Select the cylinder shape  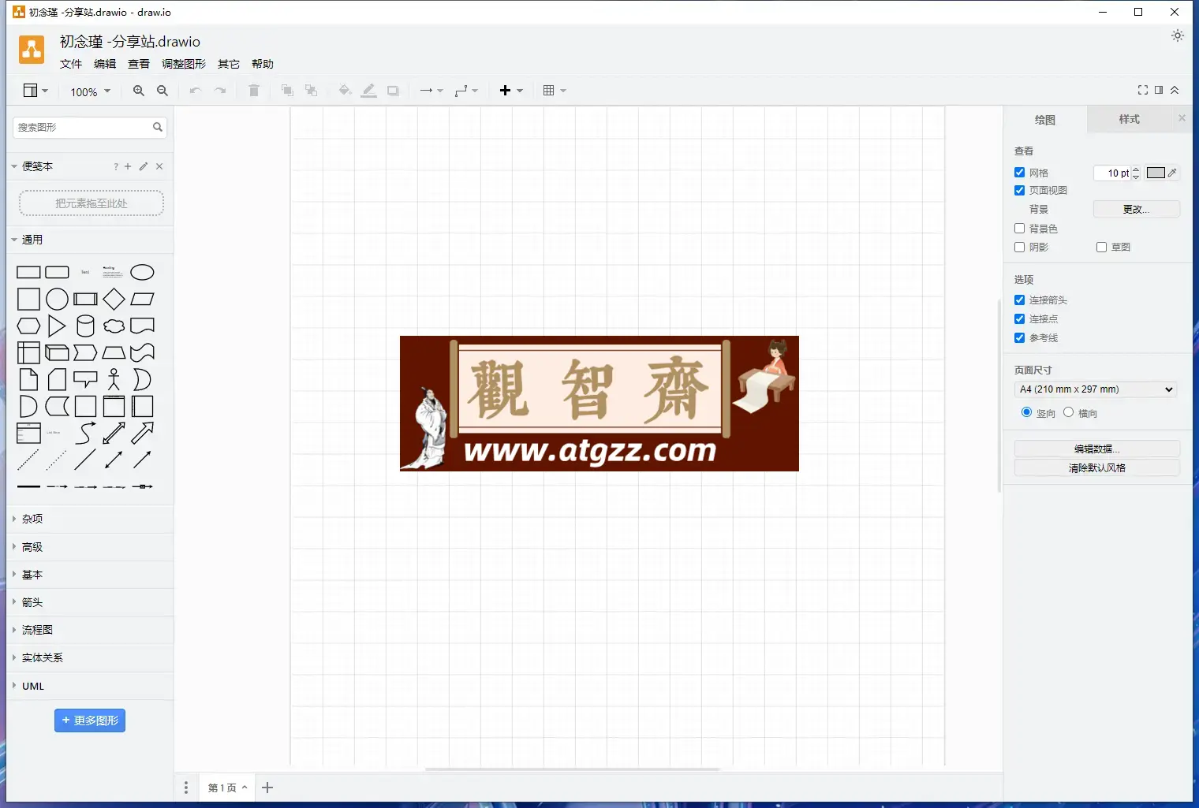point(85,326)
